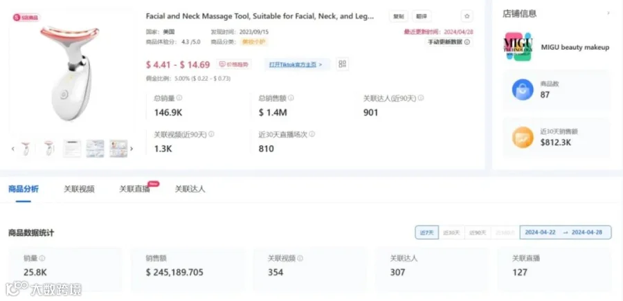The image size is (623, 301).
Task: Click info icon beside 关联达人(近90天)
Action: click(421, 98)
